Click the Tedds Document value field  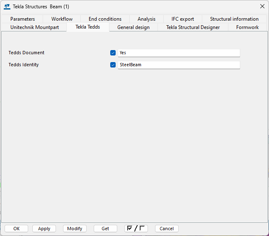click(179, 53)
